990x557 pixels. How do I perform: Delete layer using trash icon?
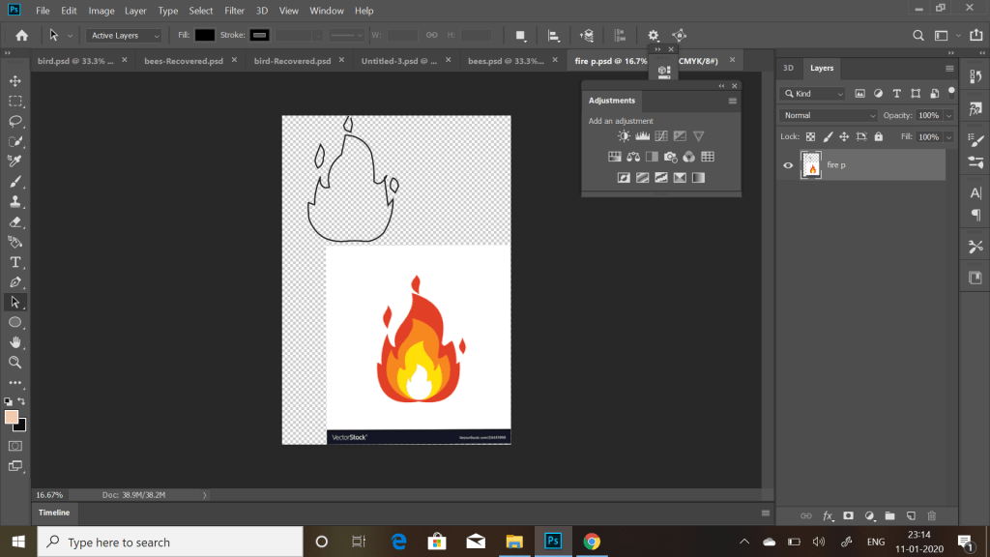pos(932,515)
